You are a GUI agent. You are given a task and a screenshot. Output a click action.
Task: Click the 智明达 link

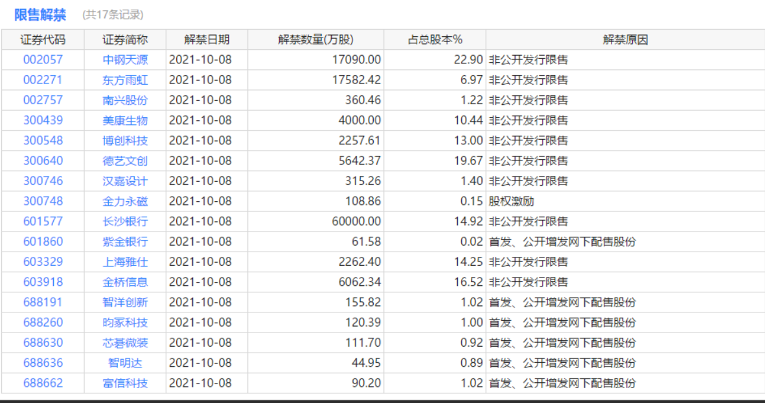point(125,363)
